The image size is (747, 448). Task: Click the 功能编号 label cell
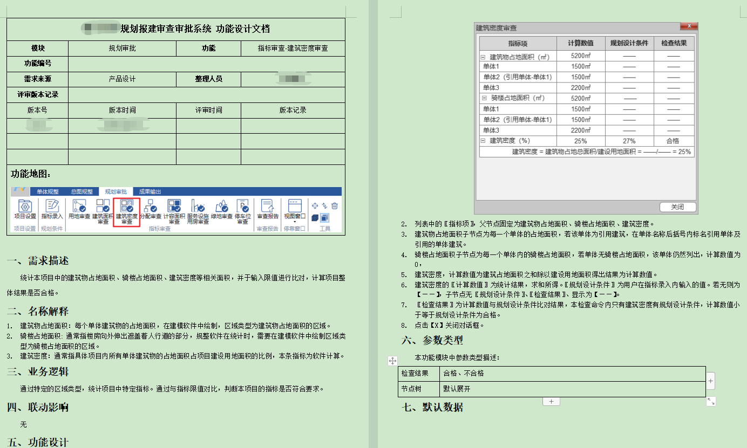38,64
